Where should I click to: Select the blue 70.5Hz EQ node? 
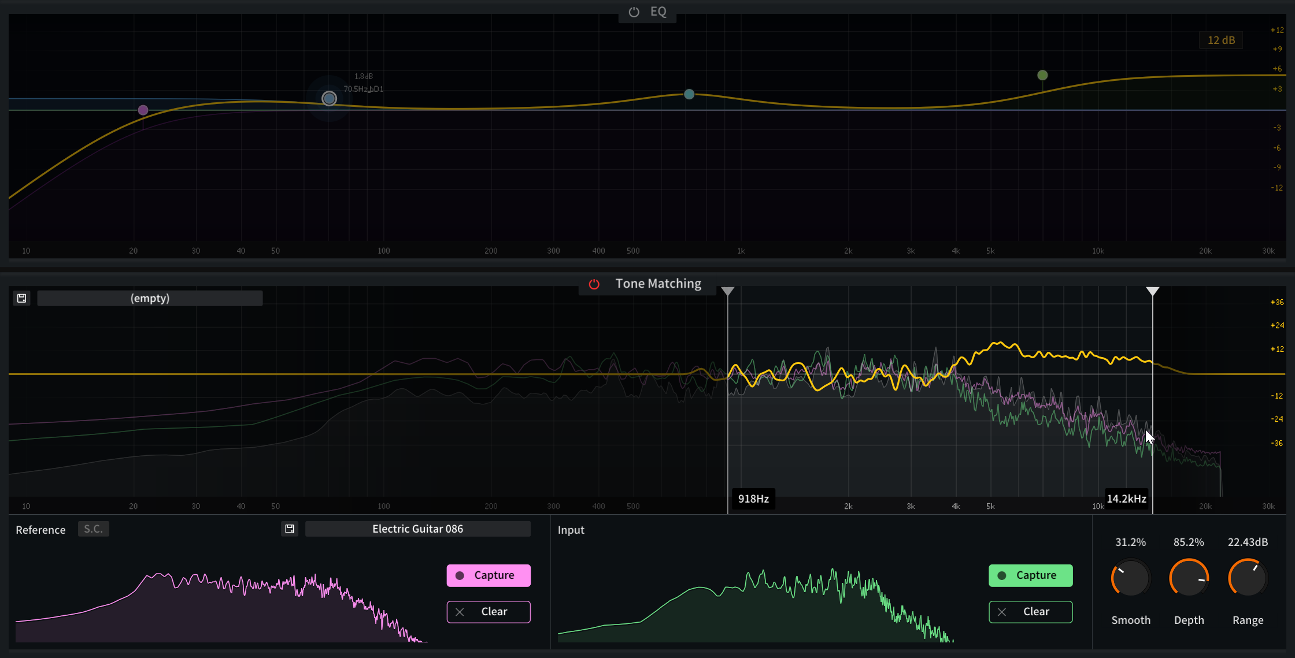329,99
